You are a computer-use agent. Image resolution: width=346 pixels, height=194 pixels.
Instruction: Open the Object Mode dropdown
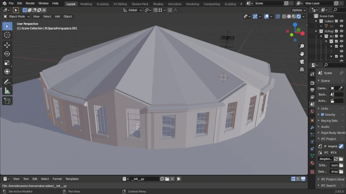[16, 16]
